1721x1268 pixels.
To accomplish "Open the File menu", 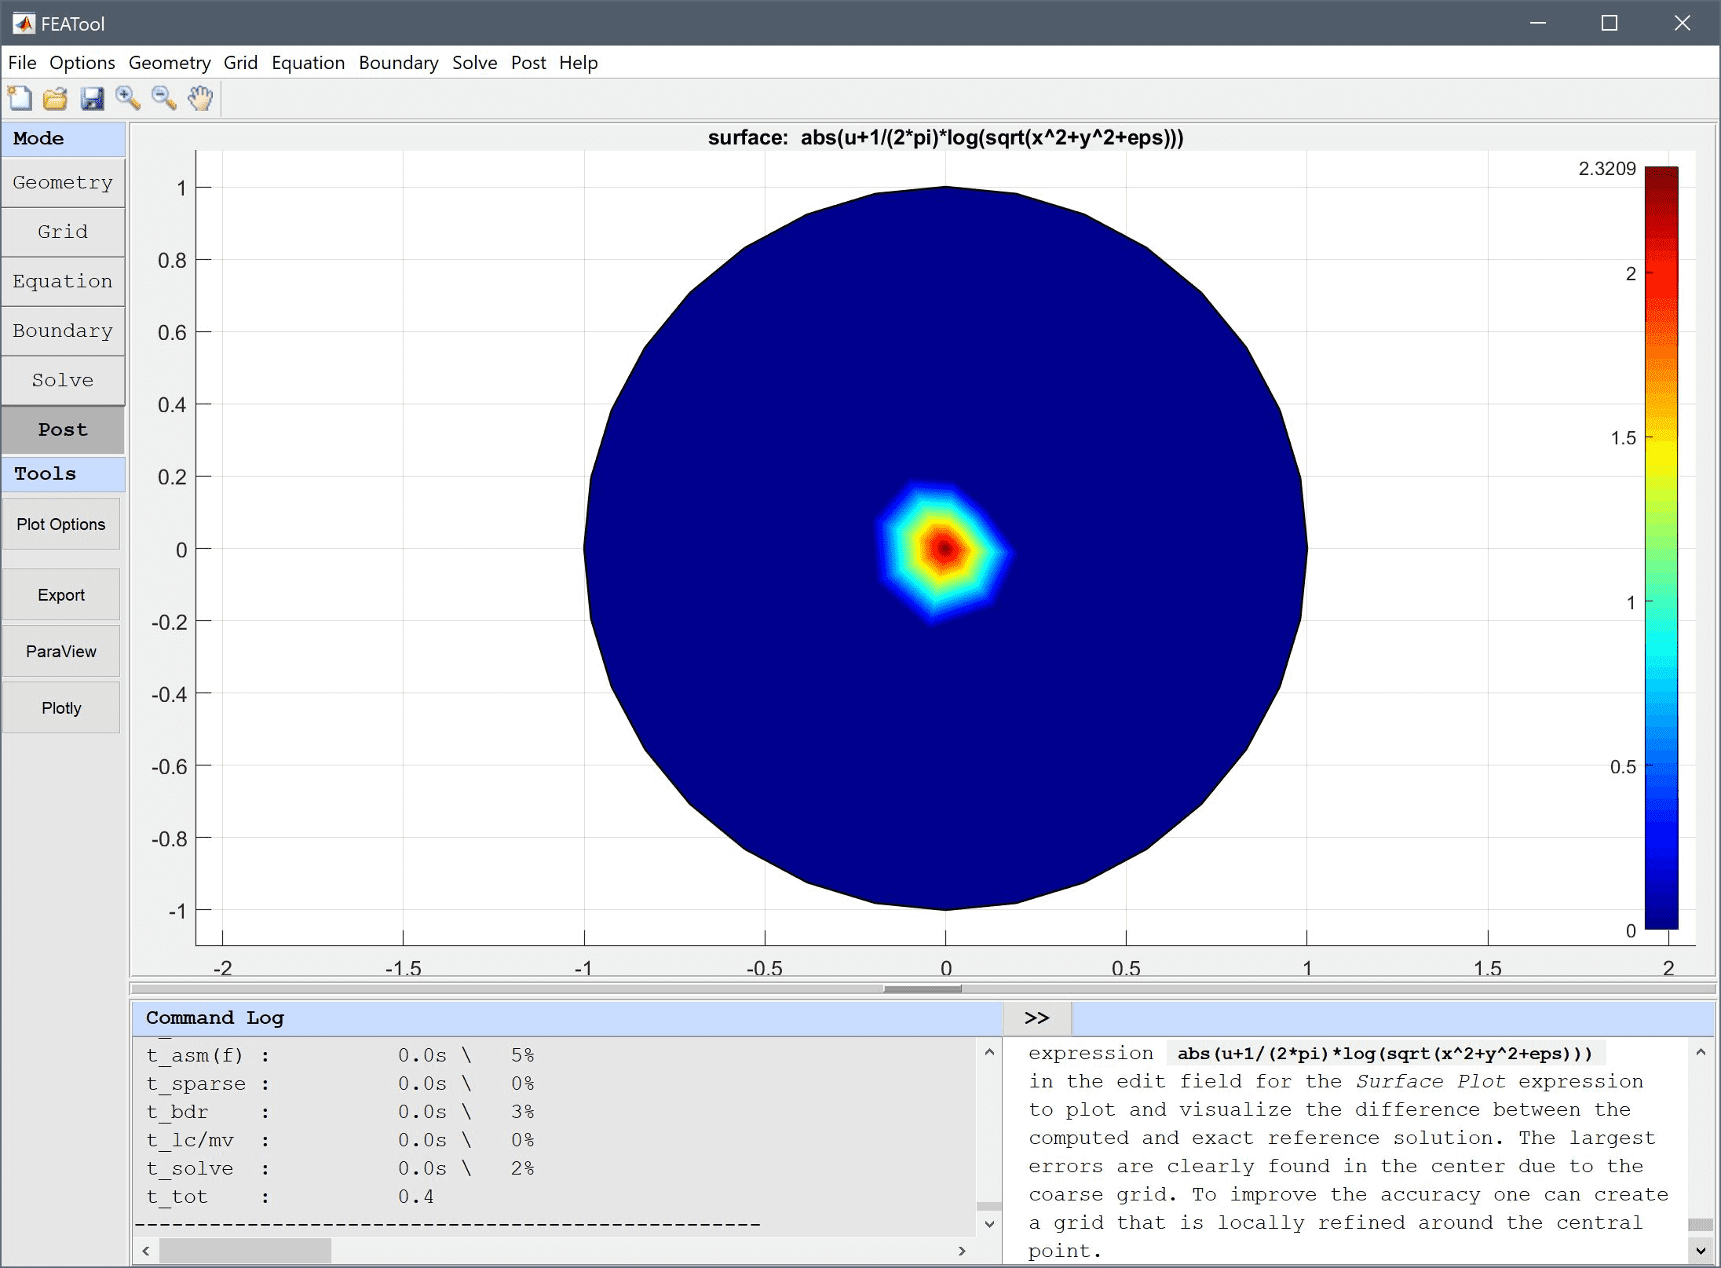I will pos(22,63).
